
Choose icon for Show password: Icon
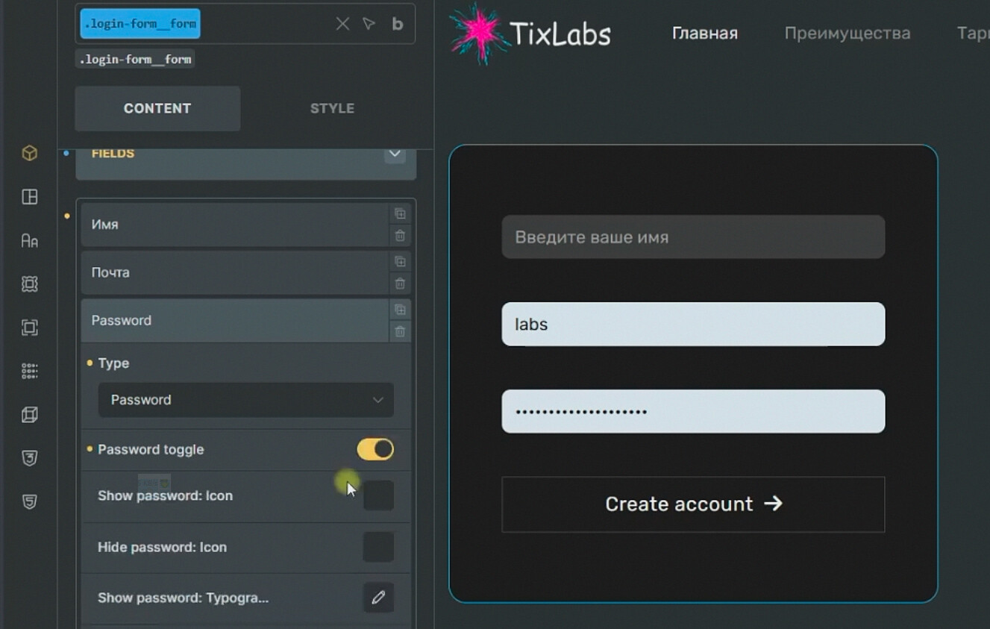378,496
